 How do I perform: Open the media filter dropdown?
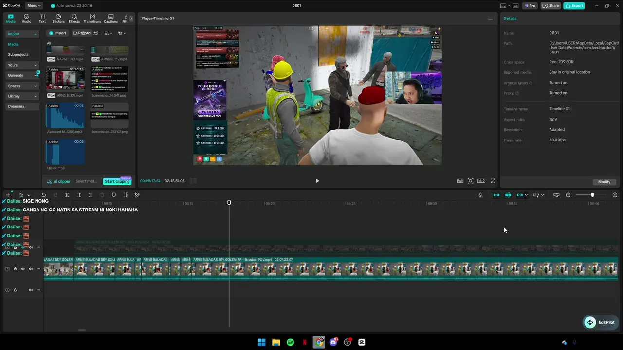coord(121,33)
